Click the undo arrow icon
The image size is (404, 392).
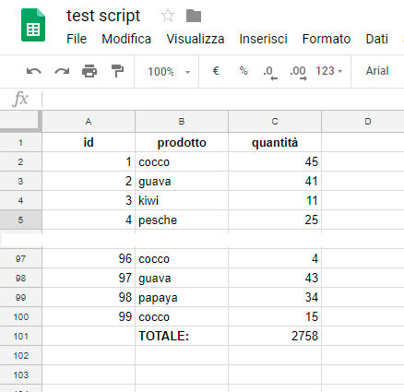[x=34, y=71]
